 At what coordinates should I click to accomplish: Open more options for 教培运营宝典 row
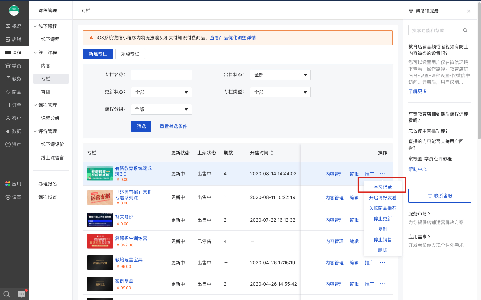click(x=383, y=263)
